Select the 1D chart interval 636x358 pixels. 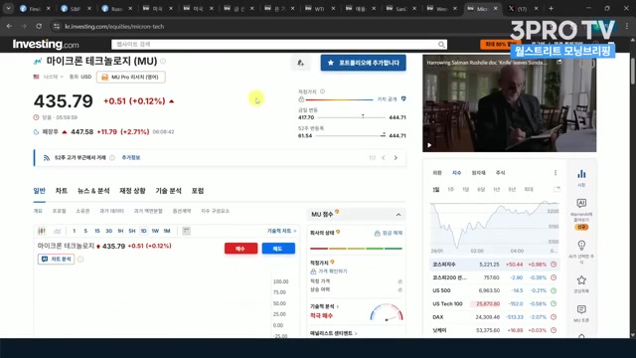pyautogui.click(x=143, y=231)
